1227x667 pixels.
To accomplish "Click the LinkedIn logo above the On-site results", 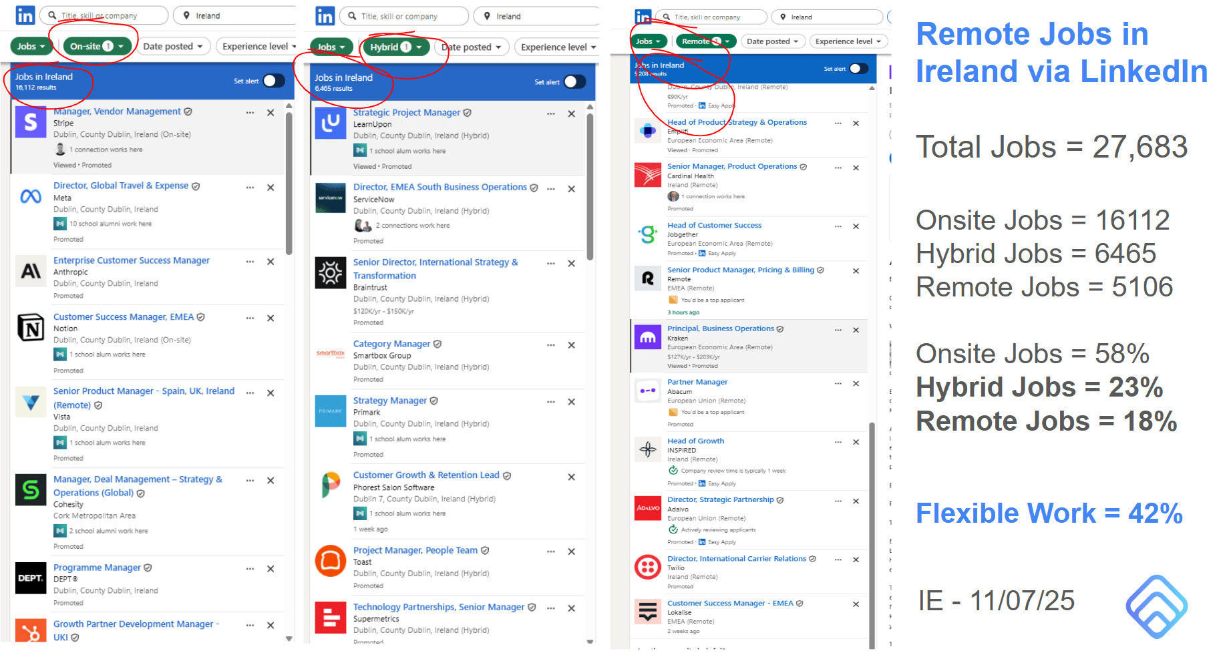I will [25, 15].
